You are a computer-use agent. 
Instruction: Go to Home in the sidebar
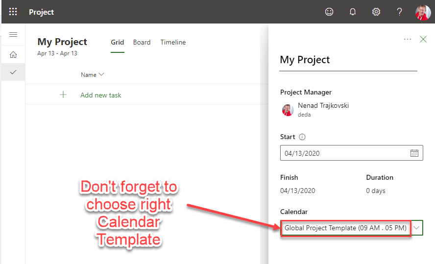(13, 54)
